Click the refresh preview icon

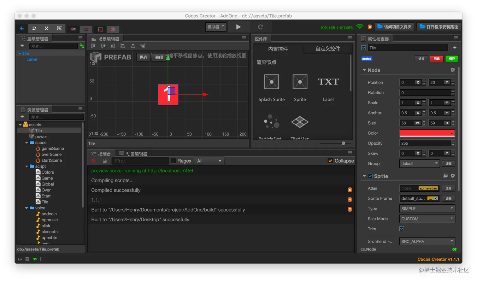click(x=260, y=27)
